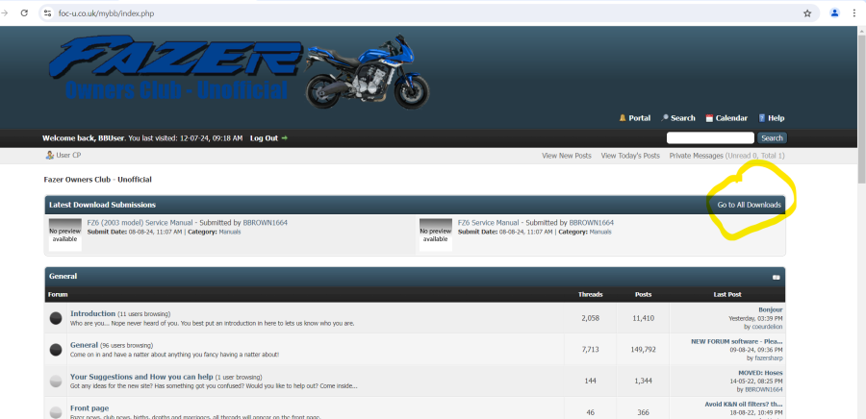Go to All Downloads
The image size is (866, 419).
pos(749,205)
